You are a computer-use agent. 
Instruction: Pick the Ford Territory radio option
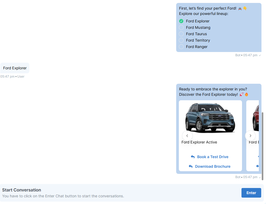(181, 40)
